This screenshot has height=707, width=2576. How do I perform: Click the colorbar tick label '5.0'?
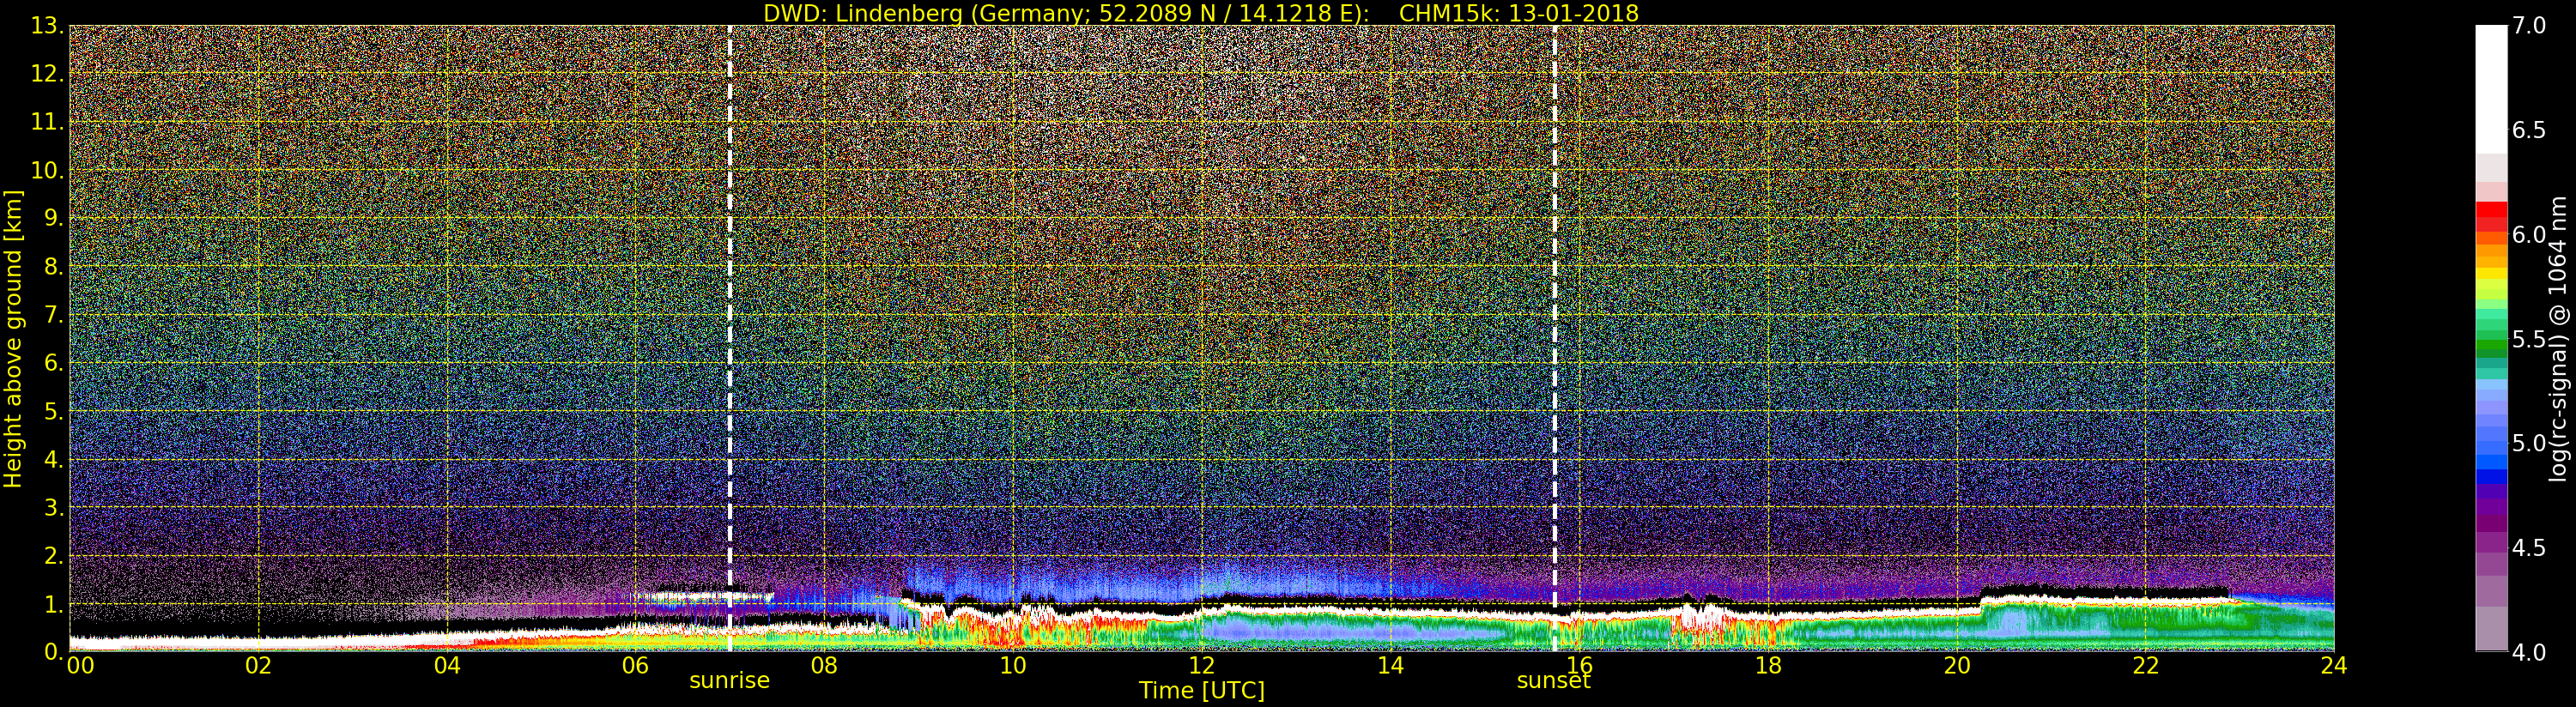pyautogui.click(x=2529, y=443)
